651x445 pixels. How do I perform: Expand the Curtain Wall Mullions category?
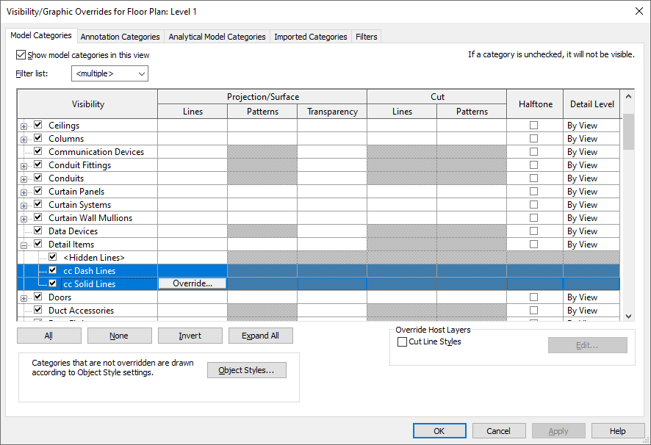24,219
